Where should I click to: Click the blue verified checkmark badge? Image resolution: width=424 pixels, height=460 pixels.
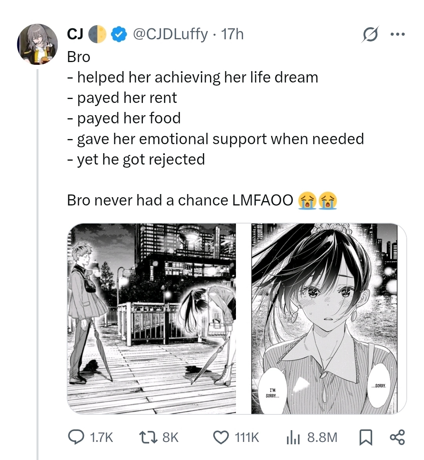tap(119, 34)
